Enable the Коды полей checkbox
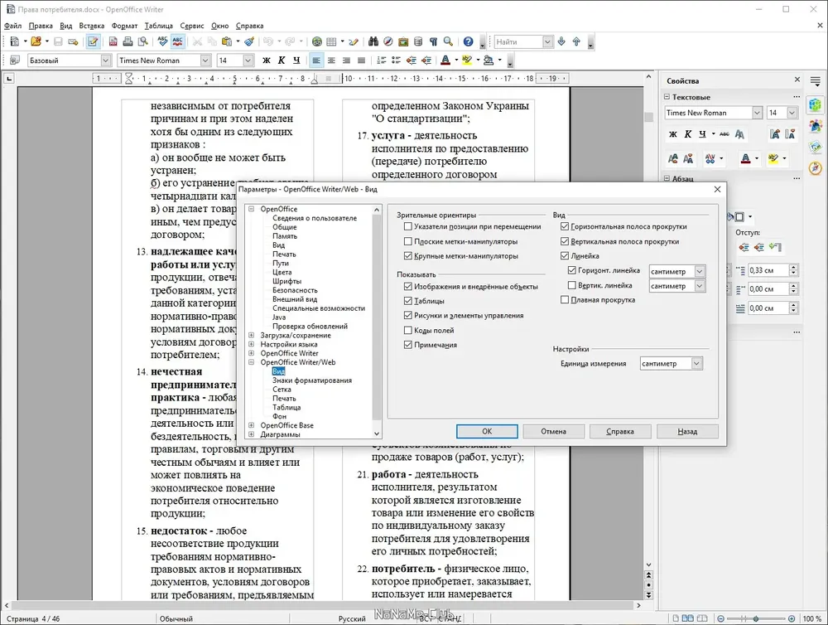 [x=407, y=330]
